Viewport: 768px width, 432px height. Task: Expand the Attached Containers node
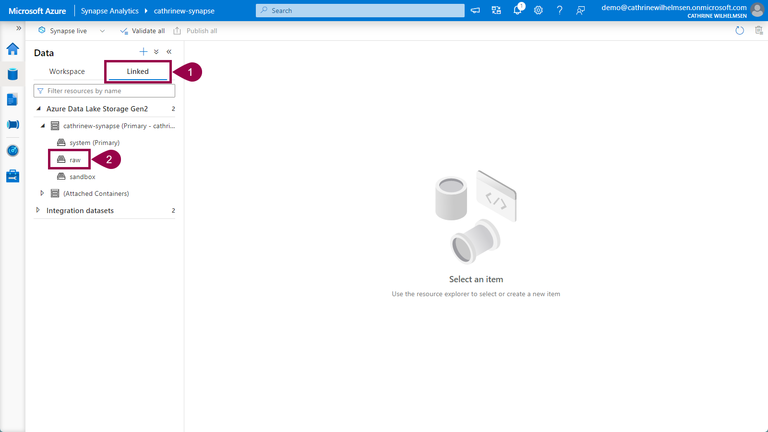(x=42, y=193)
